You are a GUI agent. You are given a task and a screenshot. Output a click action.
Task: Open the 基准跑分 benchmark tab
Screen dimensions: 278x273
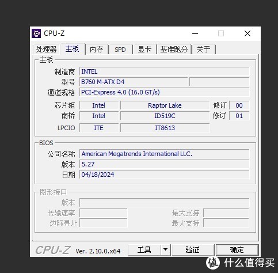(x=174, y=50)
